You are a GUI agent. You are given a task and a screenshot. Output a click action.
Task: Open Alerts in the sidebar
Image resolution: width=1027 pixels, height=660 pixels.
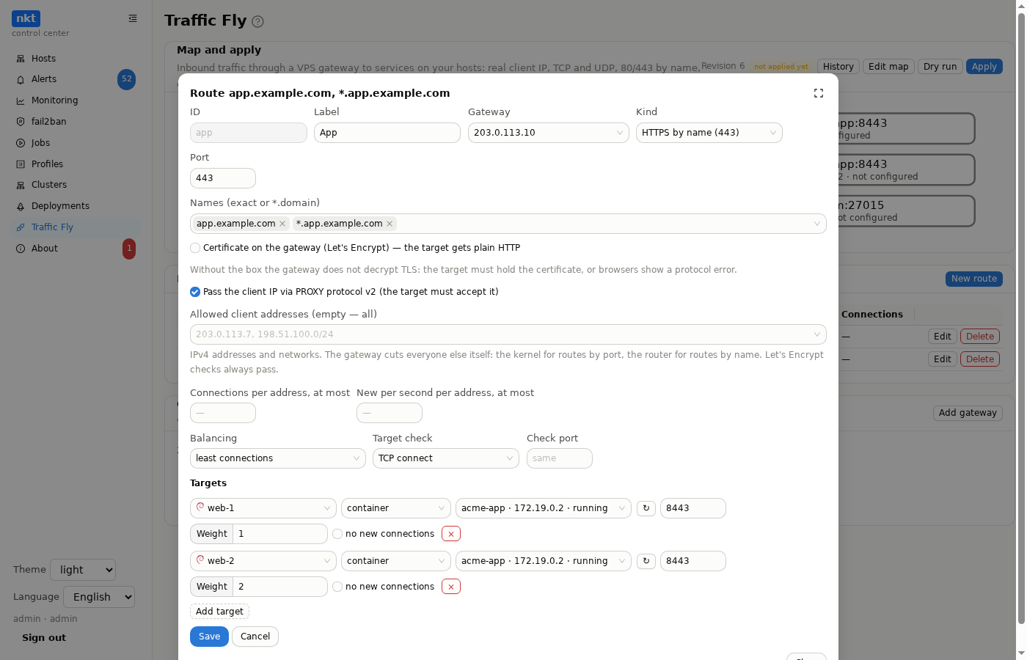click(x=44, y=79)
